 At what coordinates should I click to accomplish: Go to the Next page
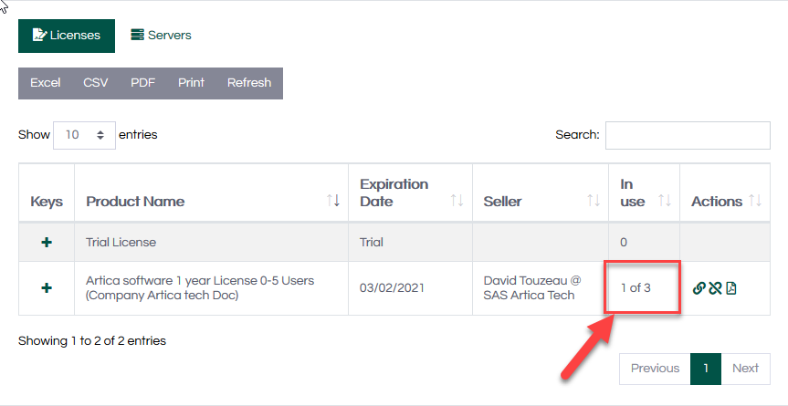745,369
